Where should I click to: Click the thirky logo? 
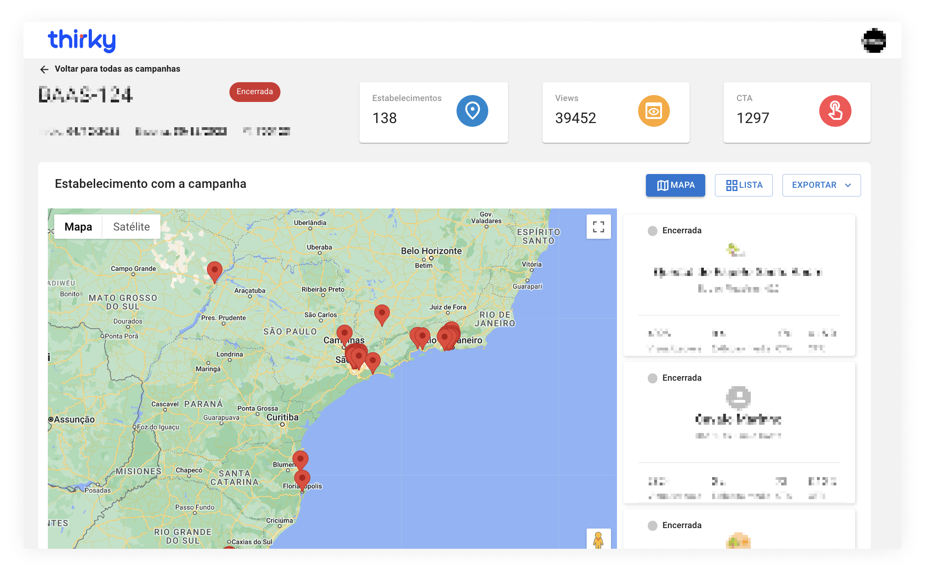pos(82,40)
